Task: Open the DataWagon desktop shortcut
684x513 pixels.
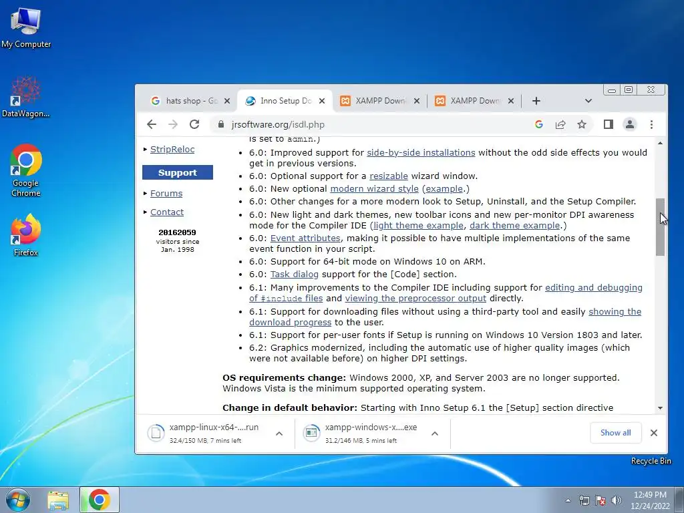Action: [26, 96]
